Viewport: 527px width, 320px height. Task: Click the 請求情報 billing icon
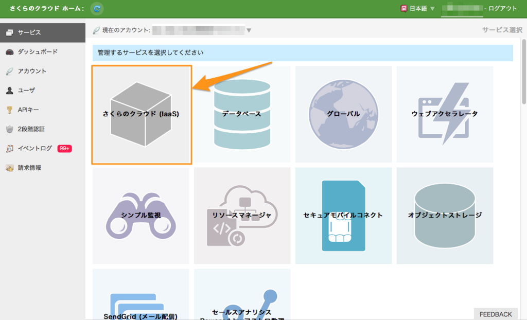[10, 168]
